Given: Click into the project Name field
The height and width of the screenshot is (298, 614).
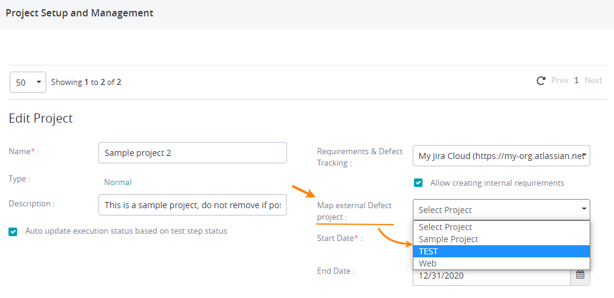Looking at the screenshot, I should point(192,153).
